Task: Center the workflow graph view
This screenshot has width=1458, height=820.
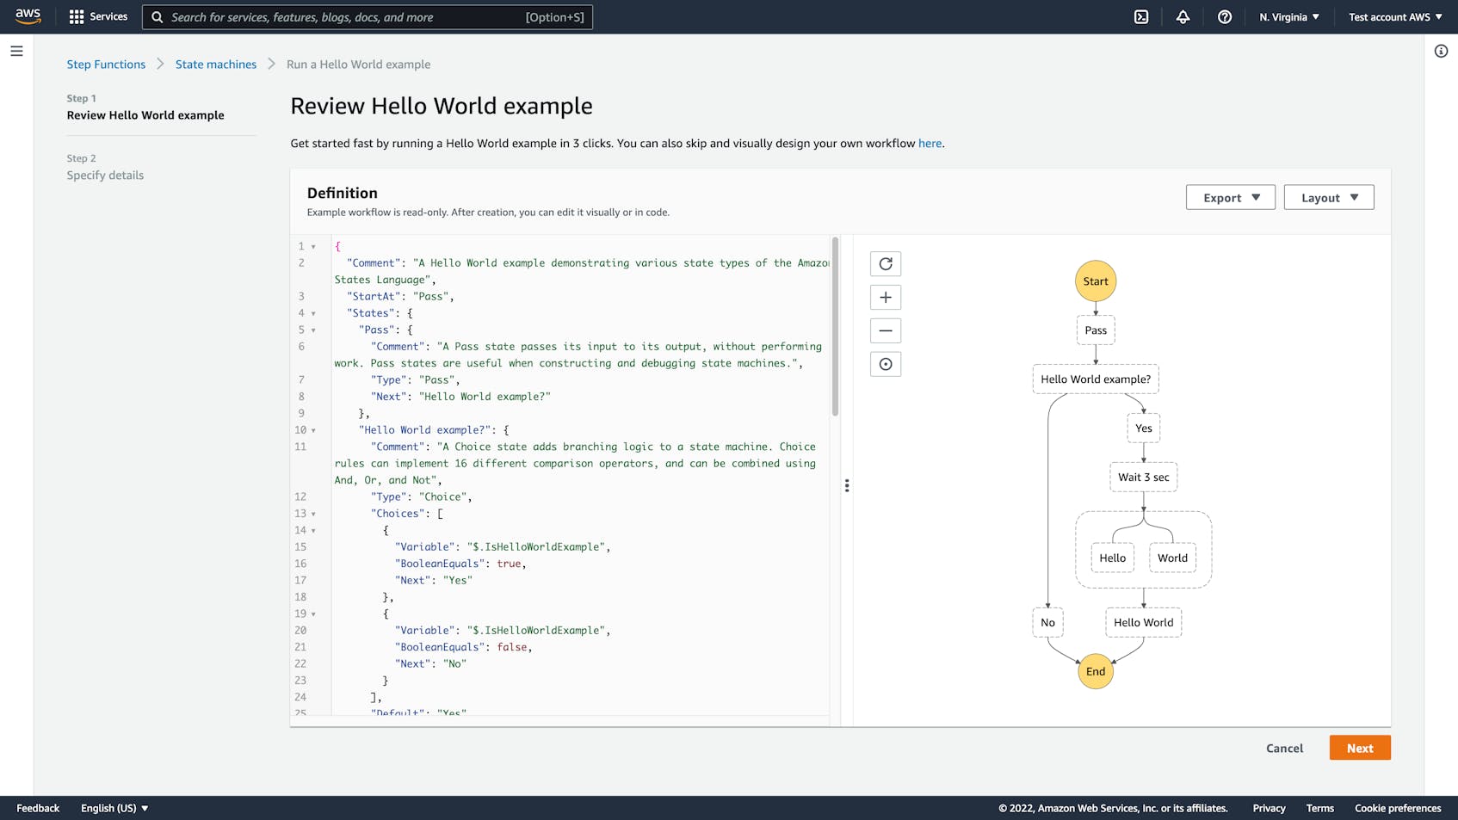Action: (x=886, y=363)
